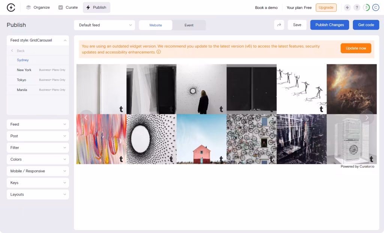Open the woman facing black dot thumbnail

coord(201,89)
